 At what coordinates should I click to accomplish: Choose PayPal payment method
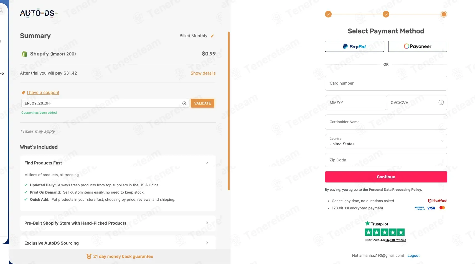tap(354, 46)
